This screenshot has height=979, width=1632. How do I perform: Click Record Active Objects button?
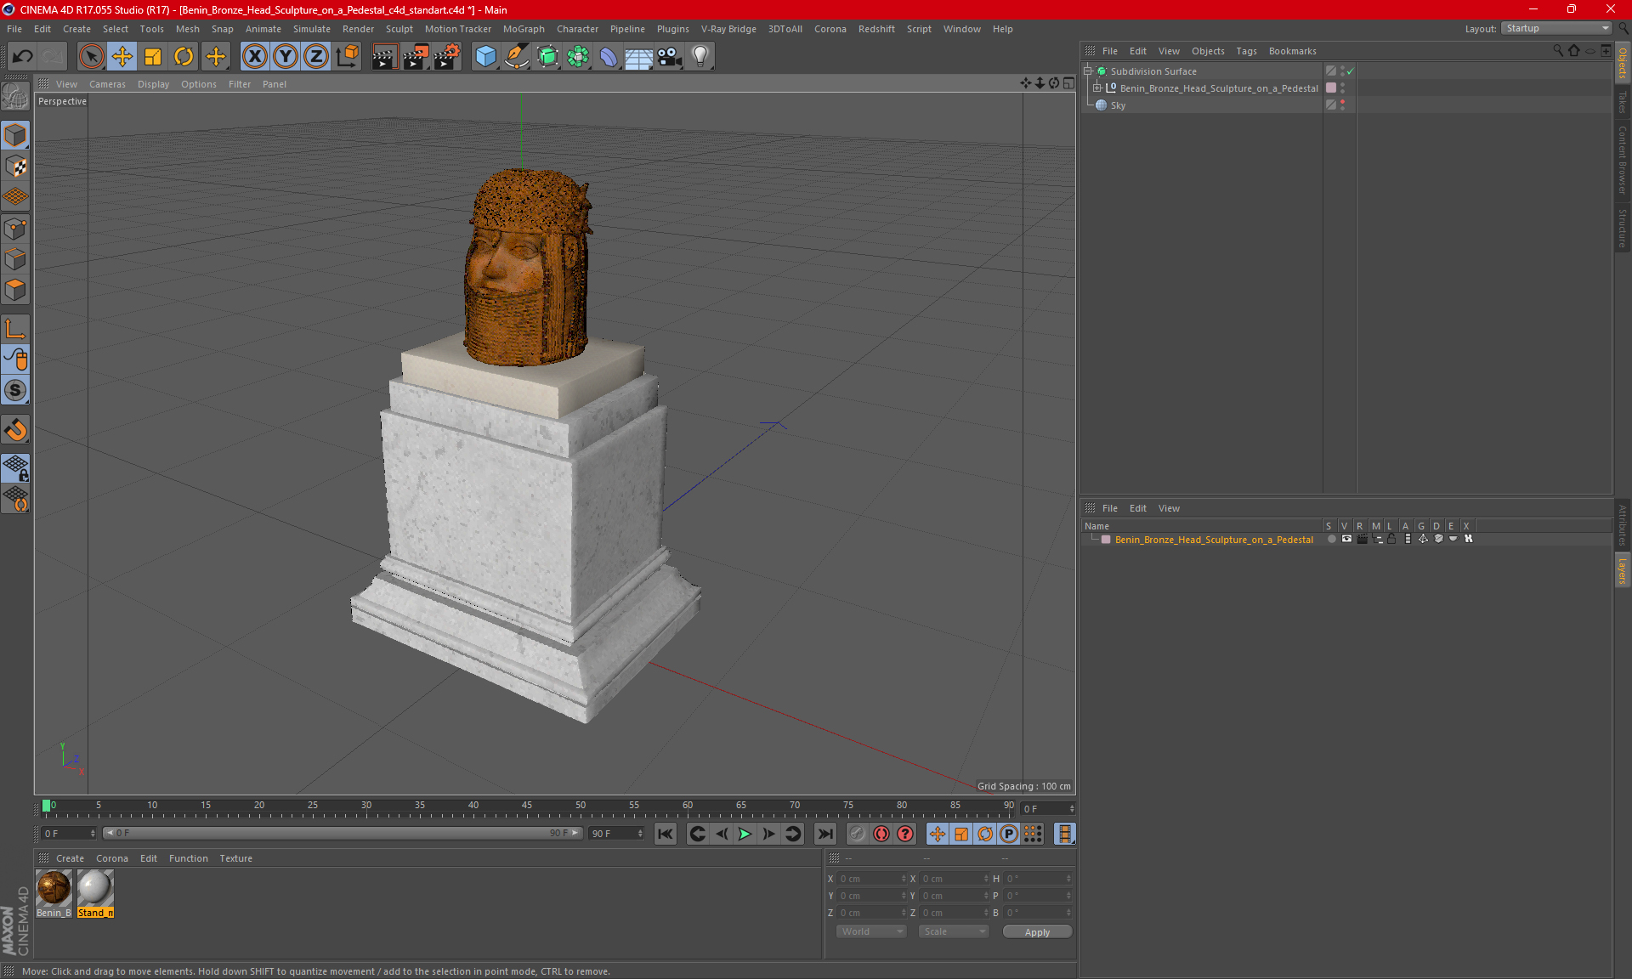(x=858, y=834)
